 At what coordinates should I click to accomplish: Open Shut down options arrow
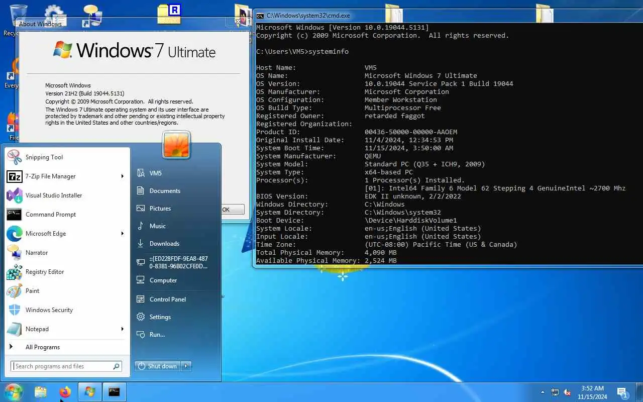click(x=186, y=366)
